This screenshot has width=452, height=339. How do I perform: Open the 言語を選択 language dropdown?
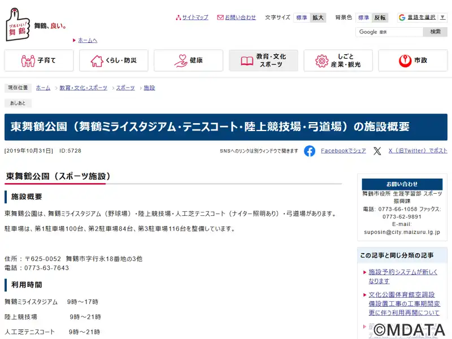[x=420, y=18]
